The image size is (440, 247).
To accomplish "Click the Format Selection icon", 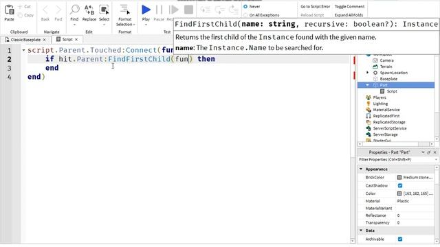I will point(124,10).
